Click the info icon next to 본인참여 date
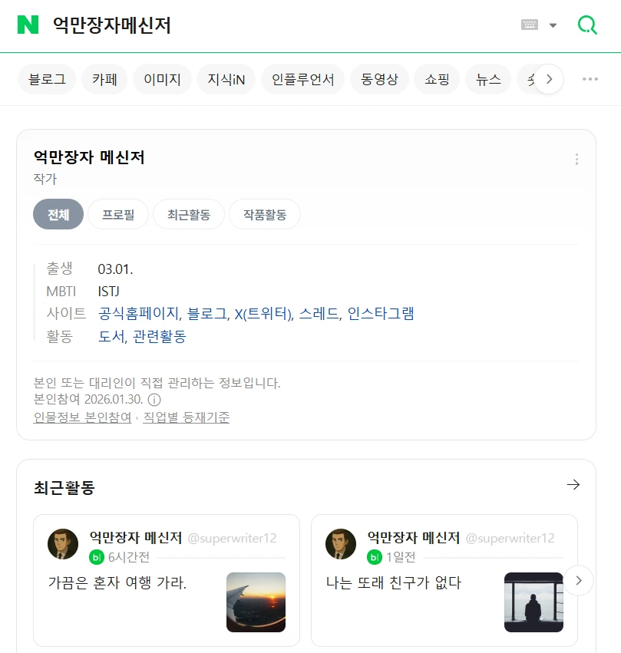The image size is (621, 653). click(x=154, y=400)
